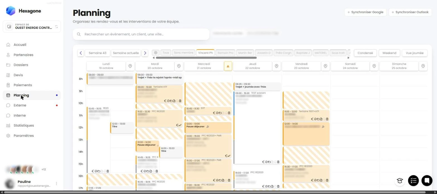Open the Paiements section
Viewport: 437px width, 194px height.
tap(23, 85)
